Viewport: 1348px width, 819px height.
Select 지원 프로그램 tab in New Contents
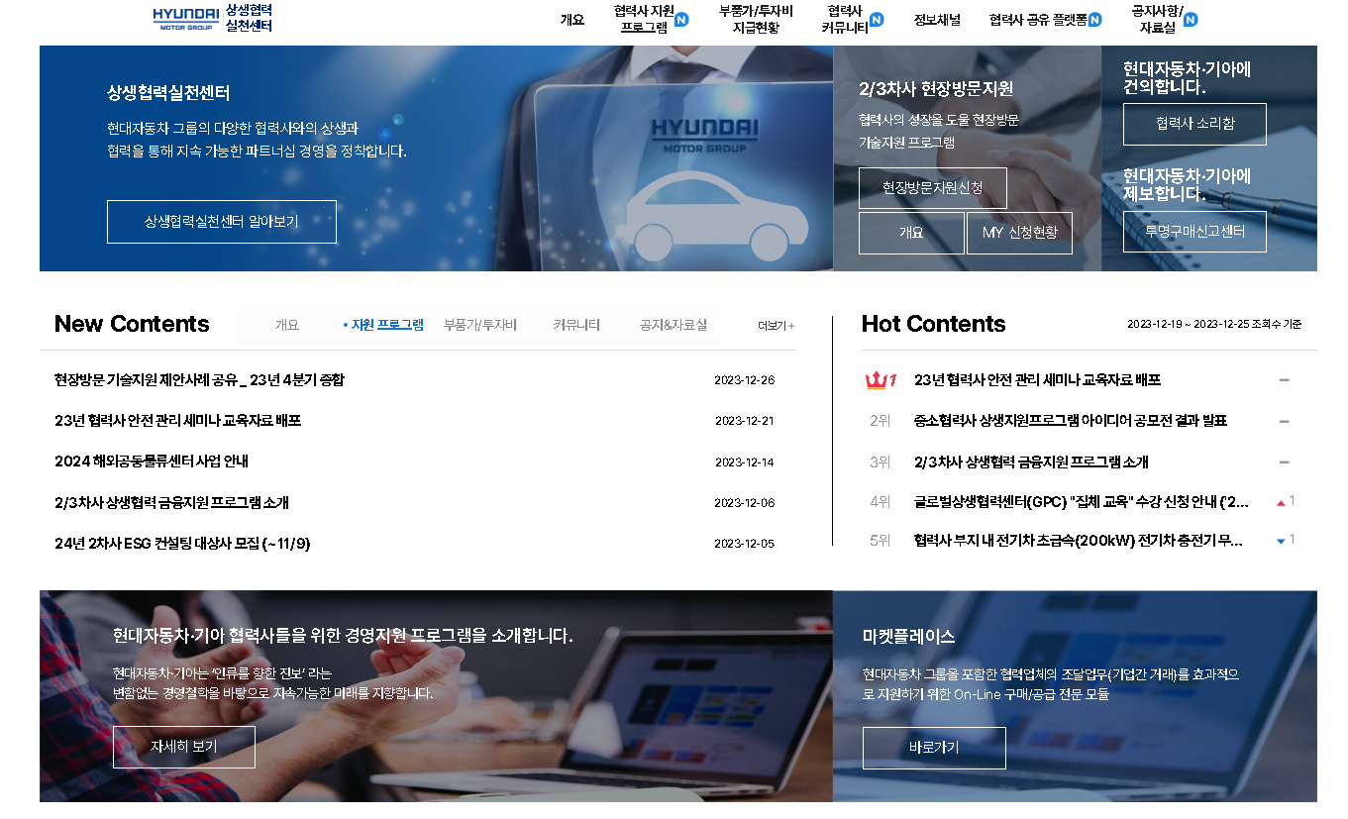[384, 325]
